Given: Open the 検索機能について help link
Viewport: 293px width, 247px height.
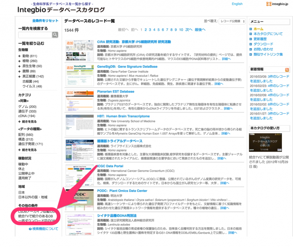Looking at the screenshot, I should [45, 229].
